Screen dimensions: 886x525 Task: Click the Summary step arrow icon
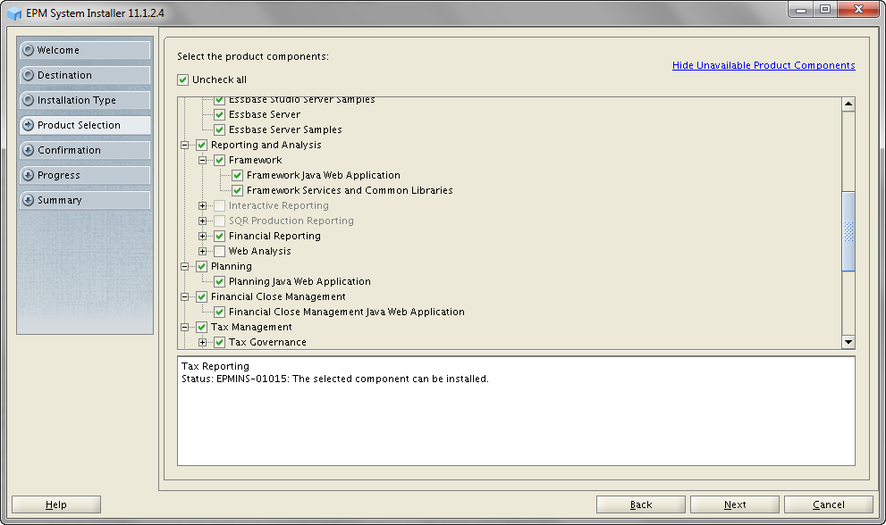29,200
